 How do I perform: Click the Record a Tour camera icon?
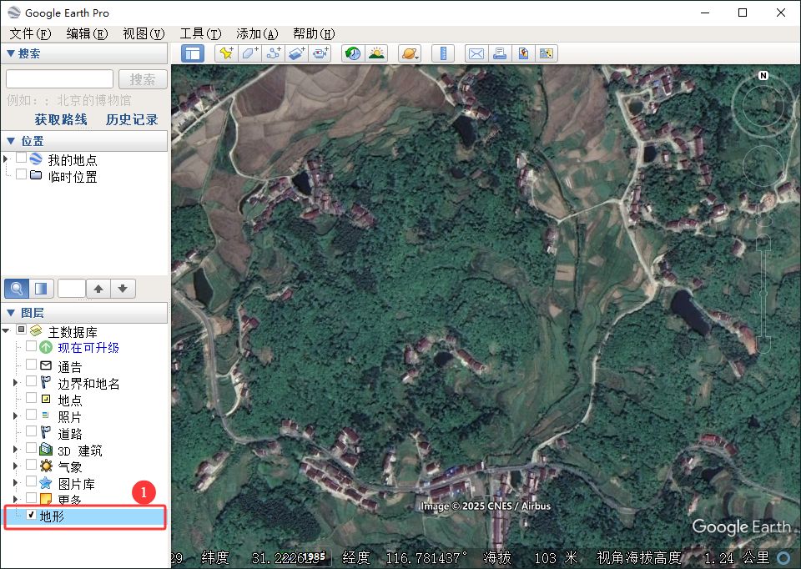pyautogui.click(x=320, y=53)
